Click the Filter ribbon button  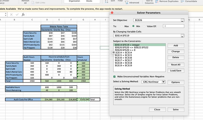(x=120, y=1)
